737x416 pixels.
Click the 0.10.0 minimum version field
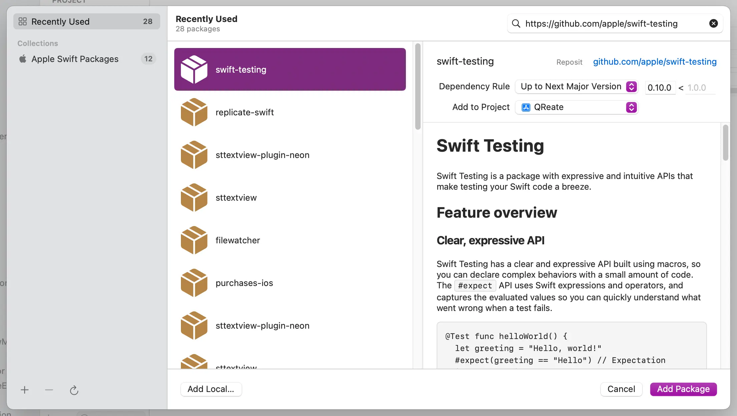click(660, 88)
